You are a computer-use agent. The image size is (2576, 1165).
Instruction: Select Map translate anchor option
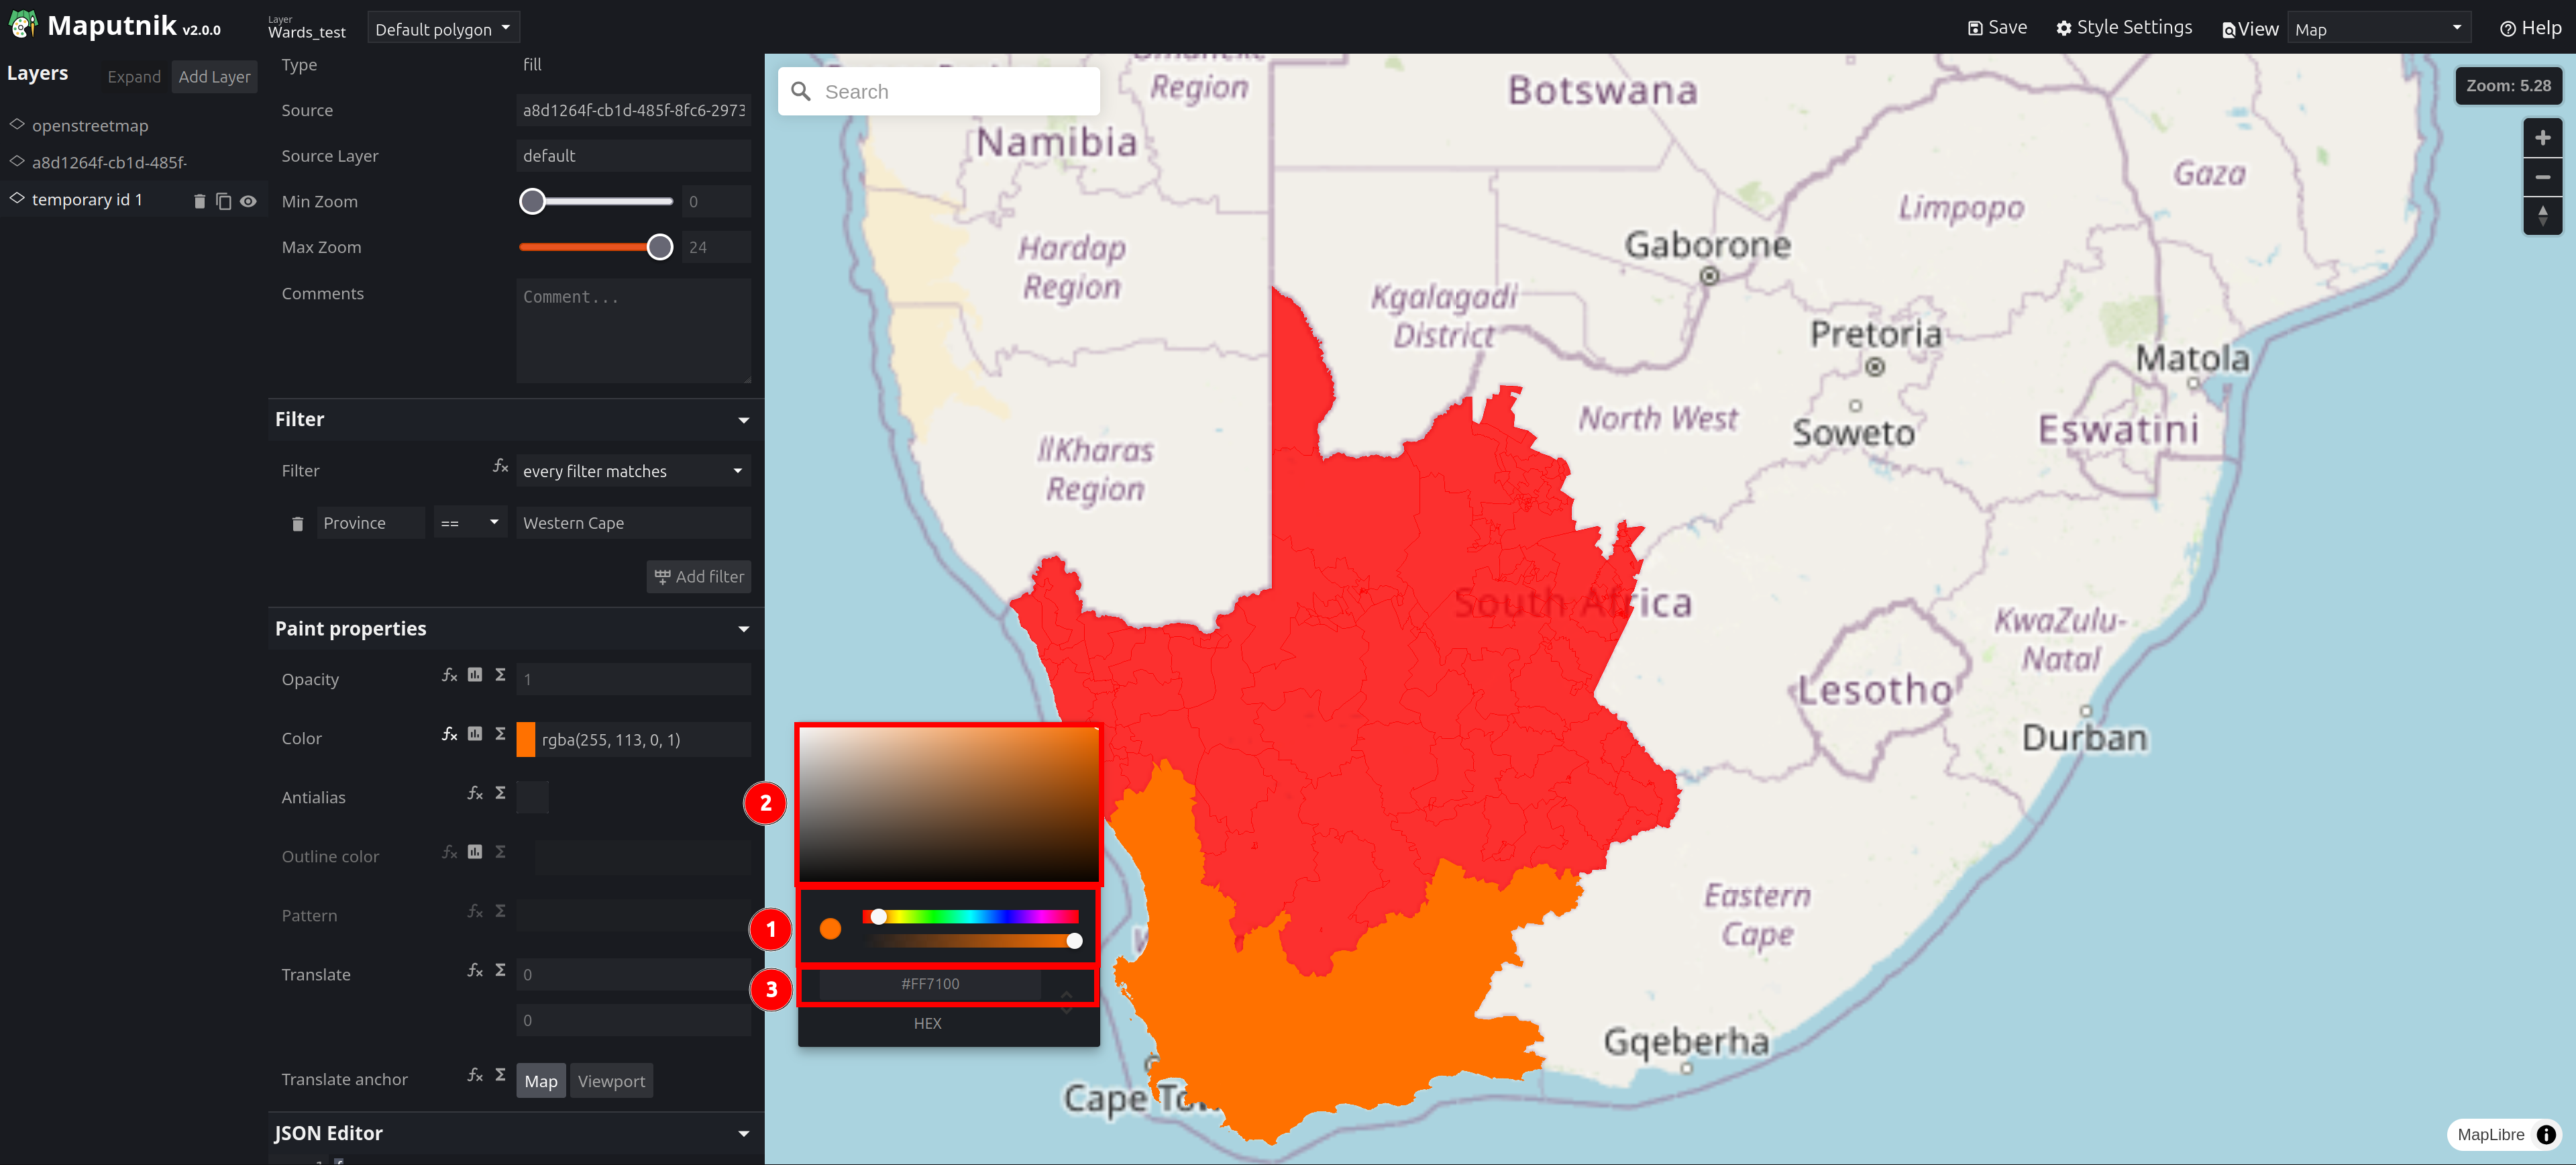[x=541, y=1081]
